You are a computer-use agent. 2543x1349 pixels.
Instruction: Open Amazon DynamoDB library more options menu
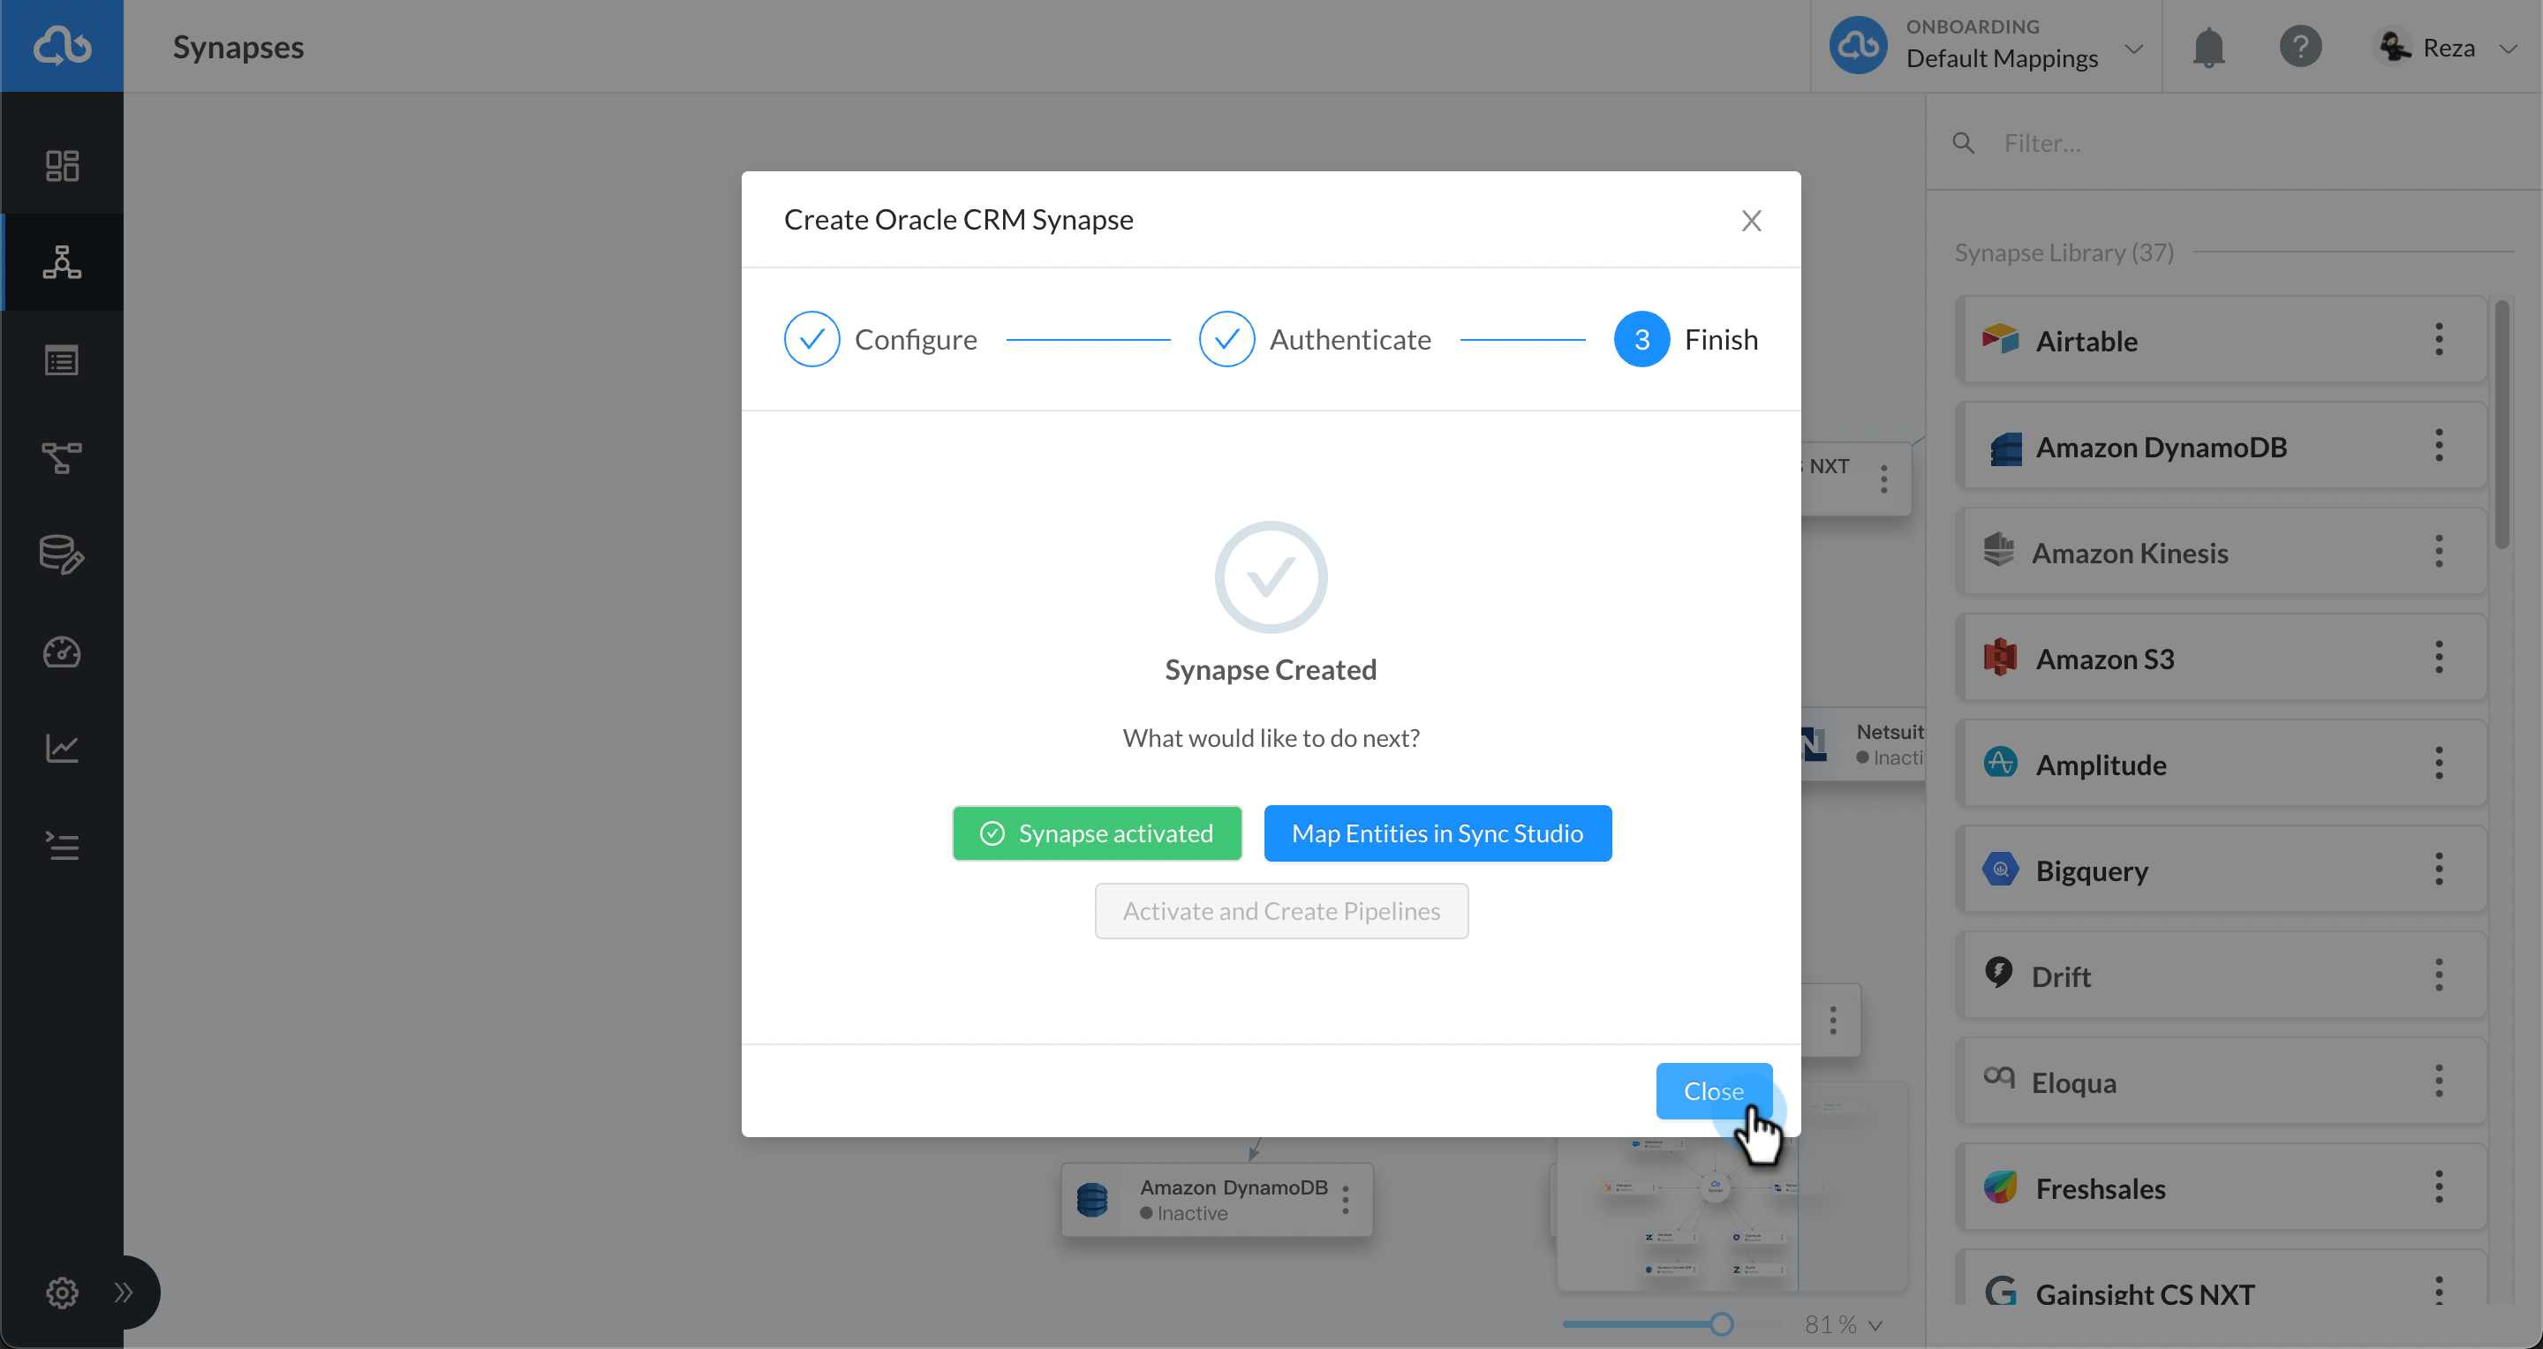coord(2438,446)
